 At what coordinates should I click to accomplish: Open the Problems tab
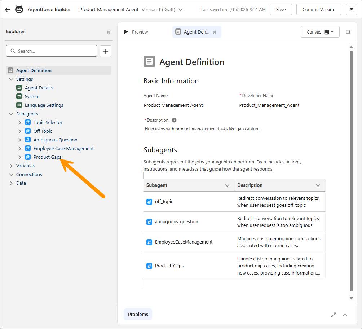pyautogui.click(x=138, y=314)
